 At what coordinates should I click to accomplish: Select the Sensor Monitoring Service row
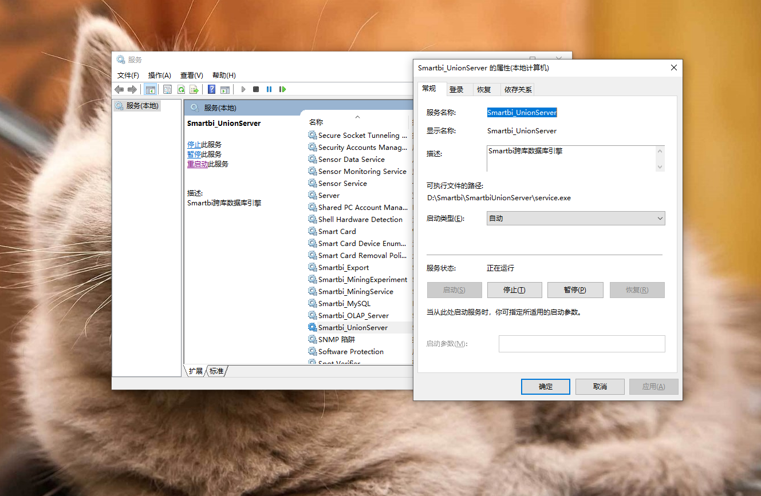tap(360, 171)
